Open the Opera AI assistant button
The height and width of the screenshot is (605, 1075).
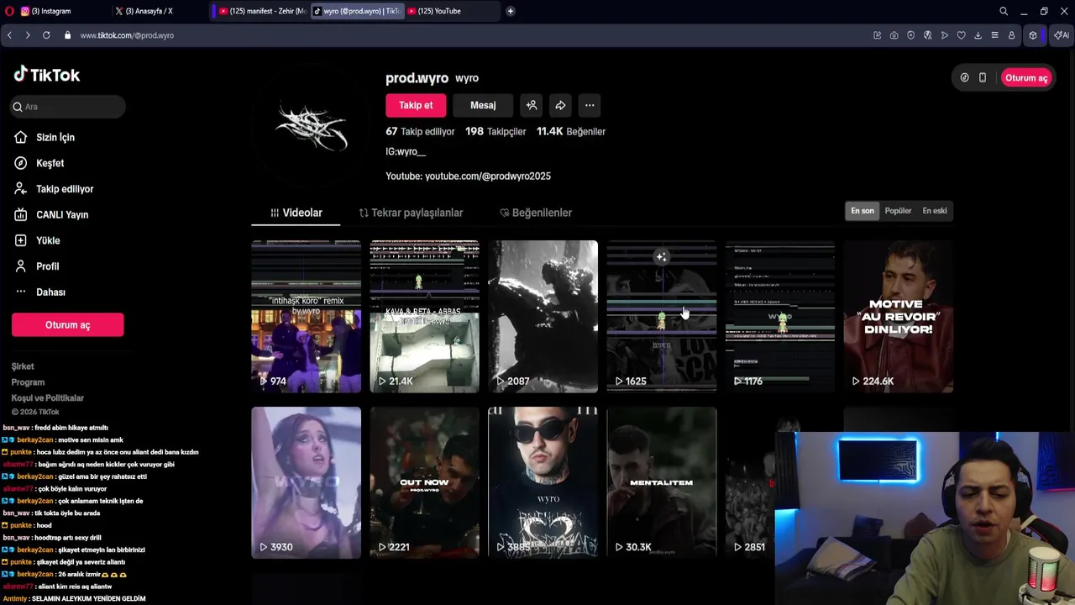pyautogui.click(x=1062, y=35)
